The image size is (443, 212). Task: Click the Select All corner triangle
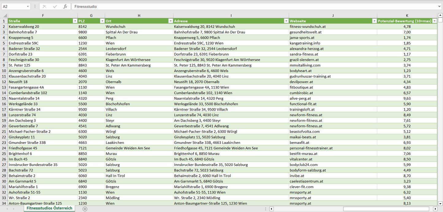pyautogui.click(x=4, y=16)
